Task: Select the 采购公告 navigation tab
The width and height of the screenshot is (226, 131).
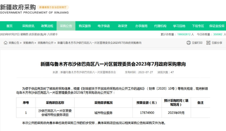Action: (x=66, y=26)
